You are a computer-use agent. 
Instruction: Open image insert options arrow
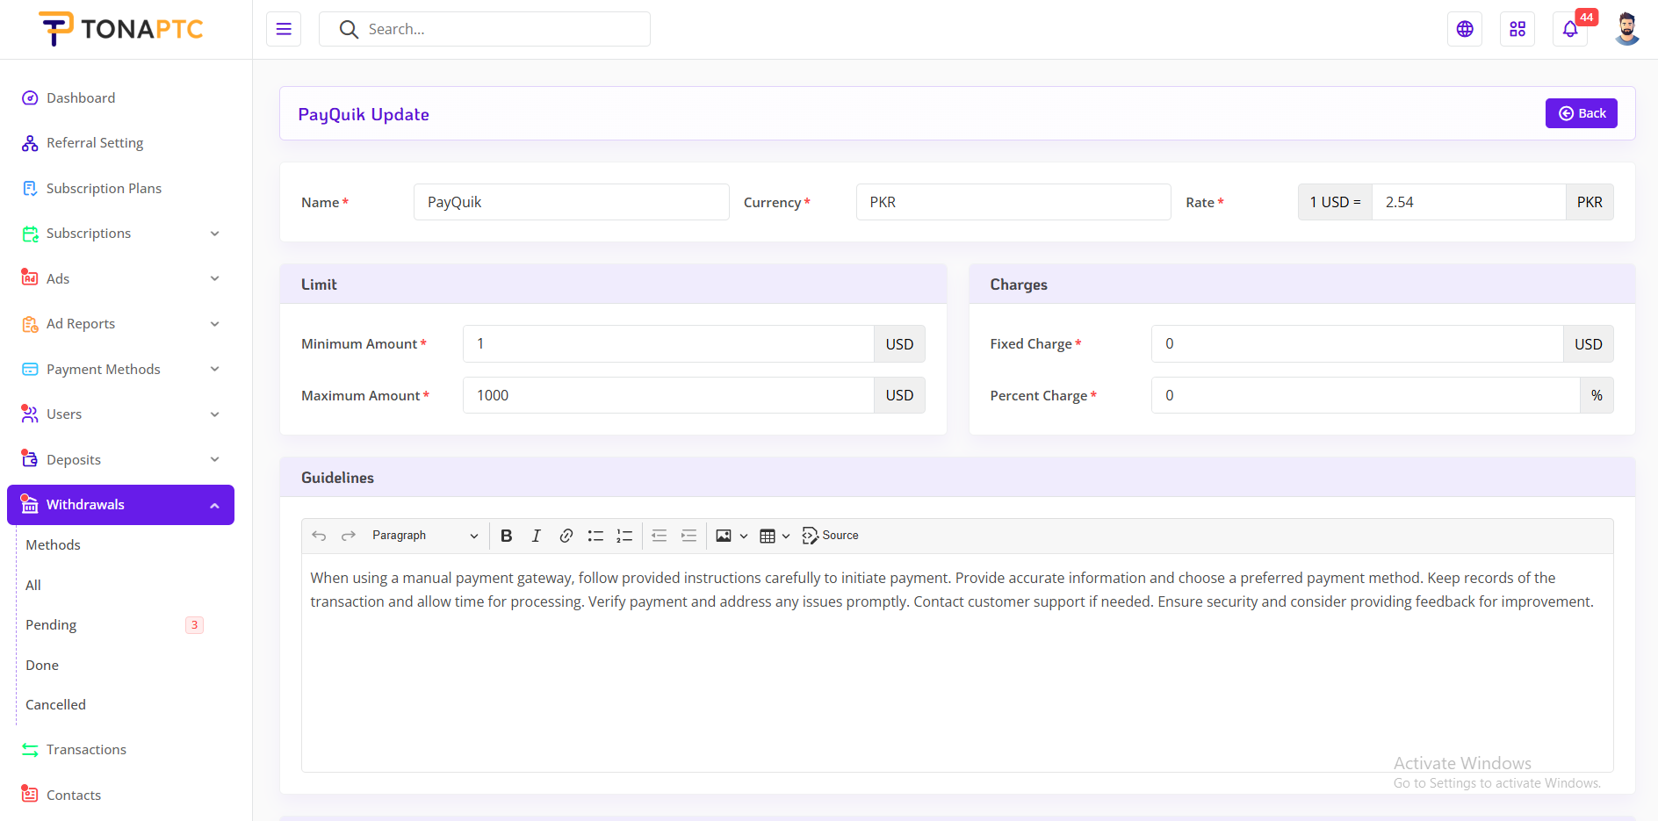click(x=744, y=536)
